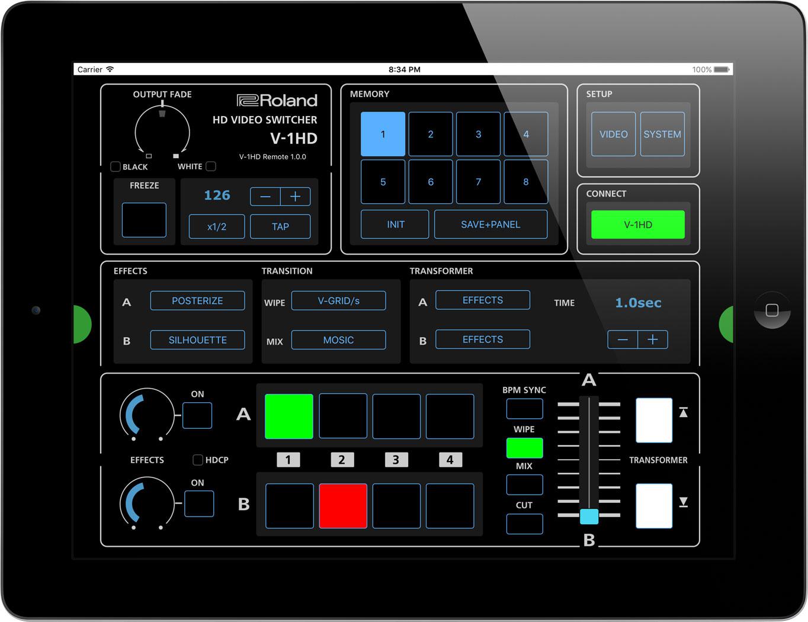Toggle the FREEZE button
808x622 pixels.
coord(144,220)
